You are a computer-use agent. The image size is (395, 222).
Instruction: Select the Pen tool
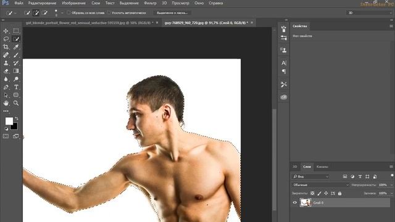pos(6,87)
